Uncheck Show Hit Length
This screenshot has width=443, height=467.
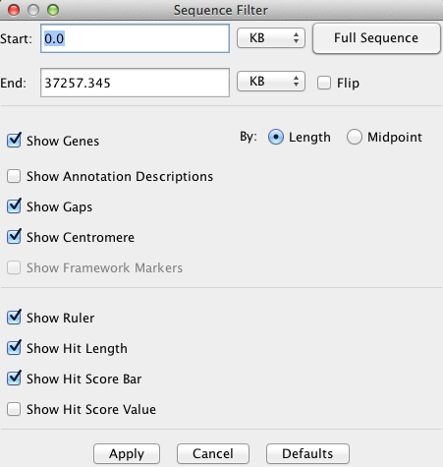[x=14, y=348]
